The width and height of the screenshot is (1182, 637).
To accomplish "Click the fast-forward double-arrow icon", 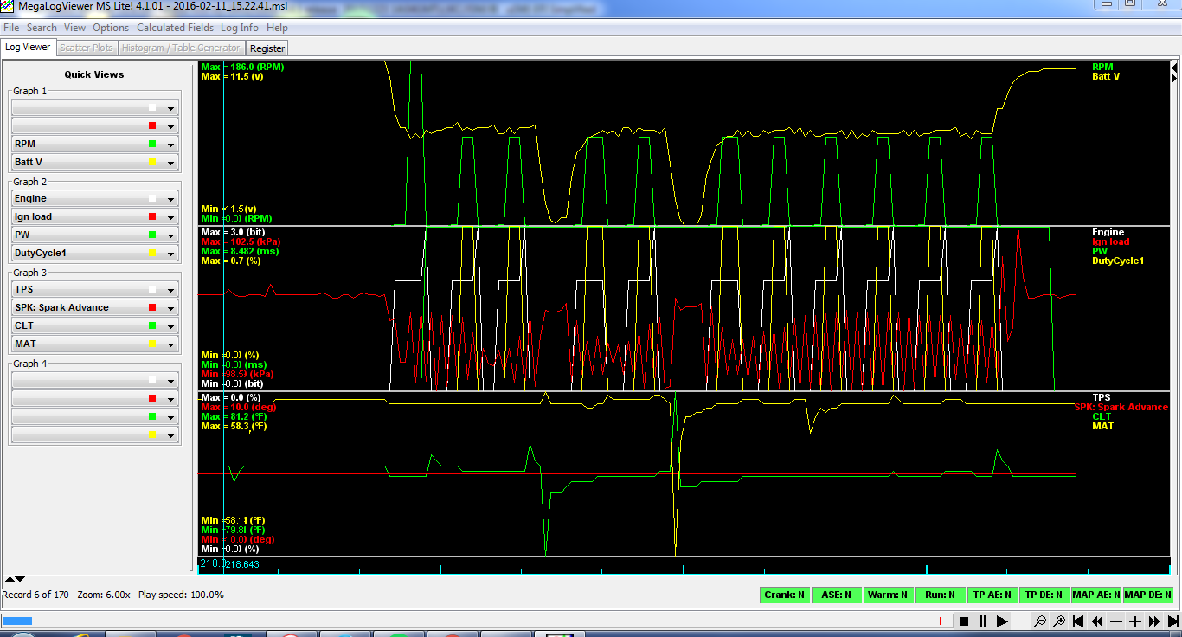I will pos(1154,621).
